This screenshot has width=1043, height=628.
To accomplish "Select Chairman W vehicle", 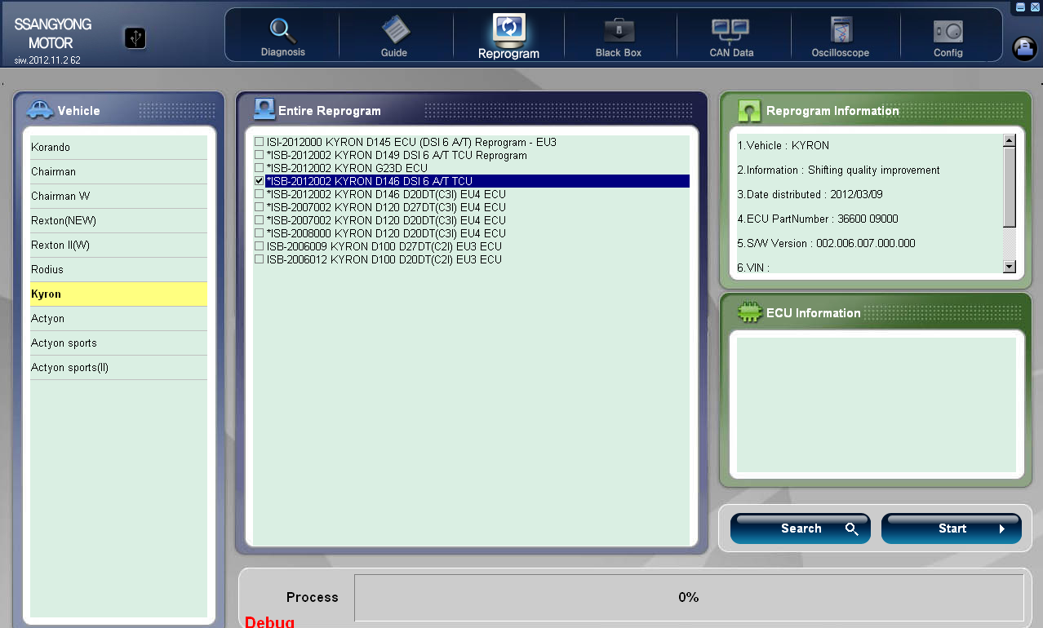I will (118, 197).
